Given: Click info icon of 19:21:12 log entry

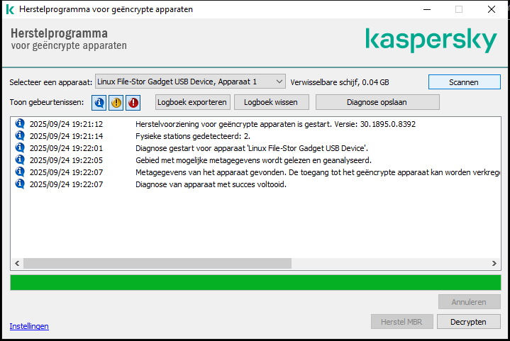Looking at the screenshot, I should (20, 123).
